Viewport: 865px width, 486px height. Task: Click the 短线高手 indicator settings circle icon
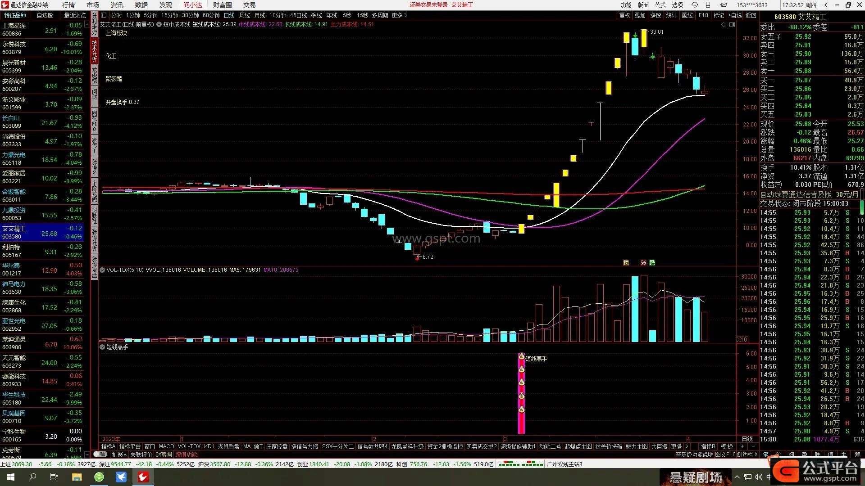(102, 347)
